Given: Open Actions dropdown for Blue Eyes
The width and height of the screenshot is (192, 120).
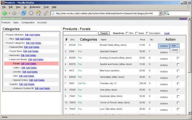Looking at the screenshot, I should tap(164, 72).
